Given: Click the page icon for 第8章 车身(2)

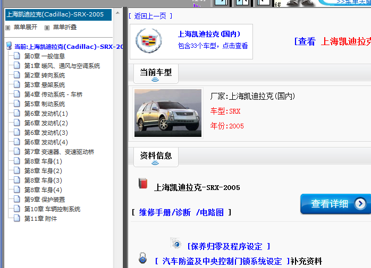Looking at the screenshot, I should tap(17, 170).
